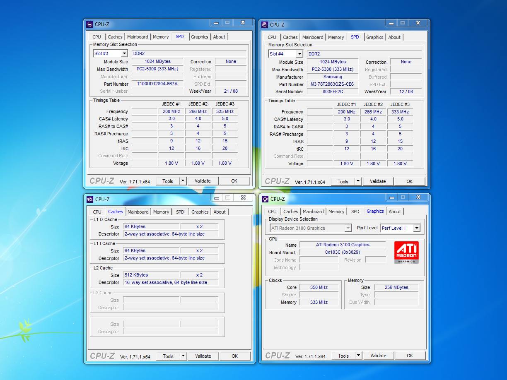Click Tools button in the Graphics window

343,356
